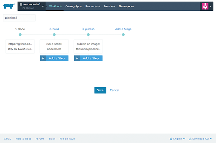
Task: Cancel the pipeline editing
Action: click(115, 90)
